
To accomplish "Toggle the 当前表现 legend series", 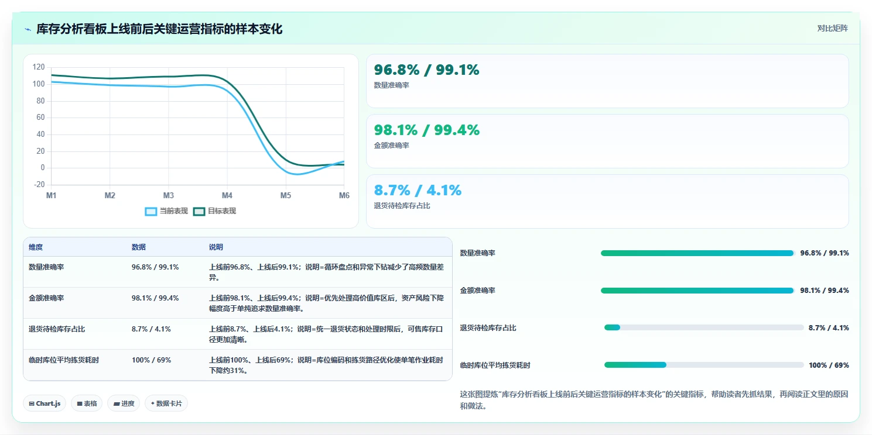I will (166, 211).
